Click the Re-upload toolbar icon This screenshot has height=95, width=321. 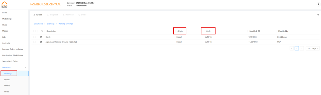coord(48,15)
